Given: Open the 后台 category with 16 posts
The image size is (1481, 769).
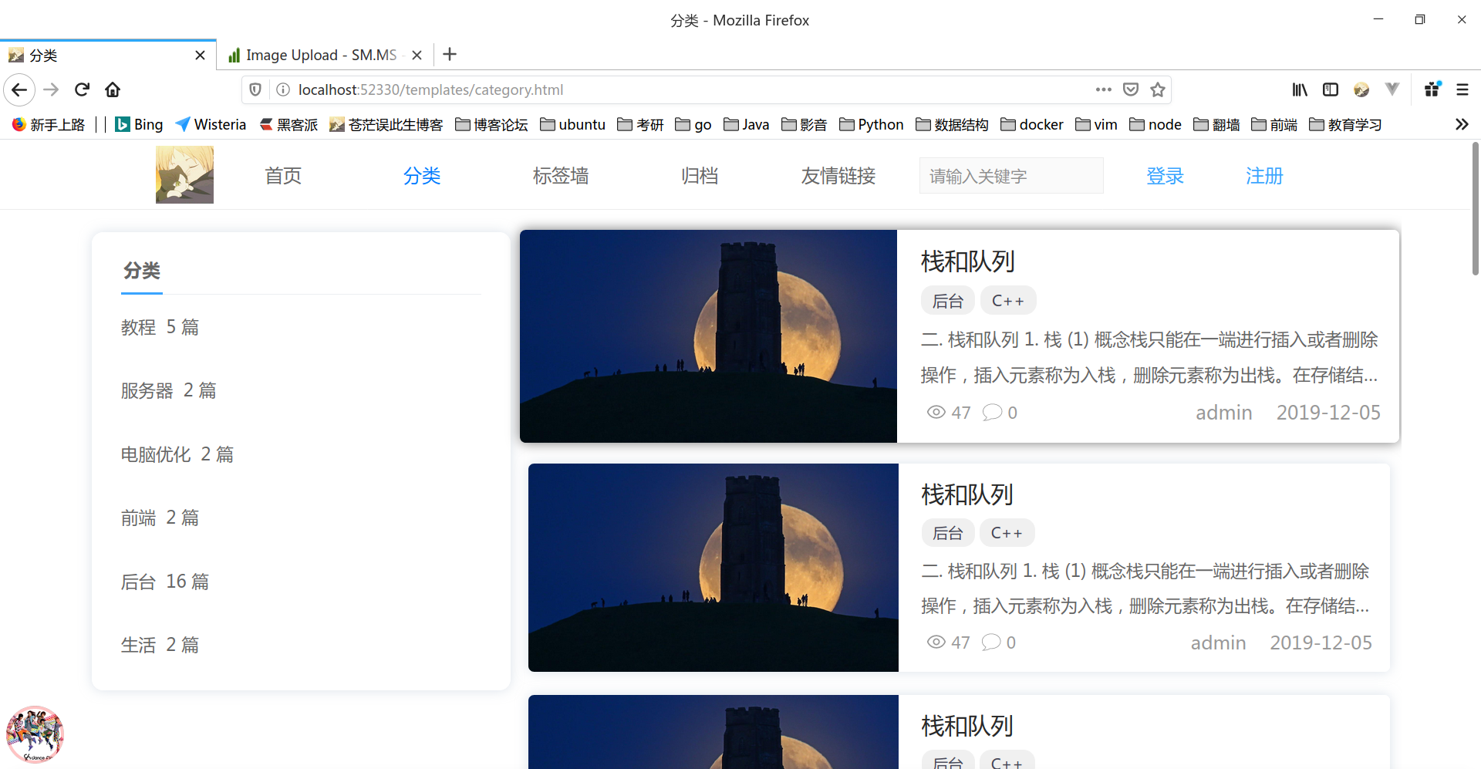Looking at the screenshot, I should click(164, 581).
